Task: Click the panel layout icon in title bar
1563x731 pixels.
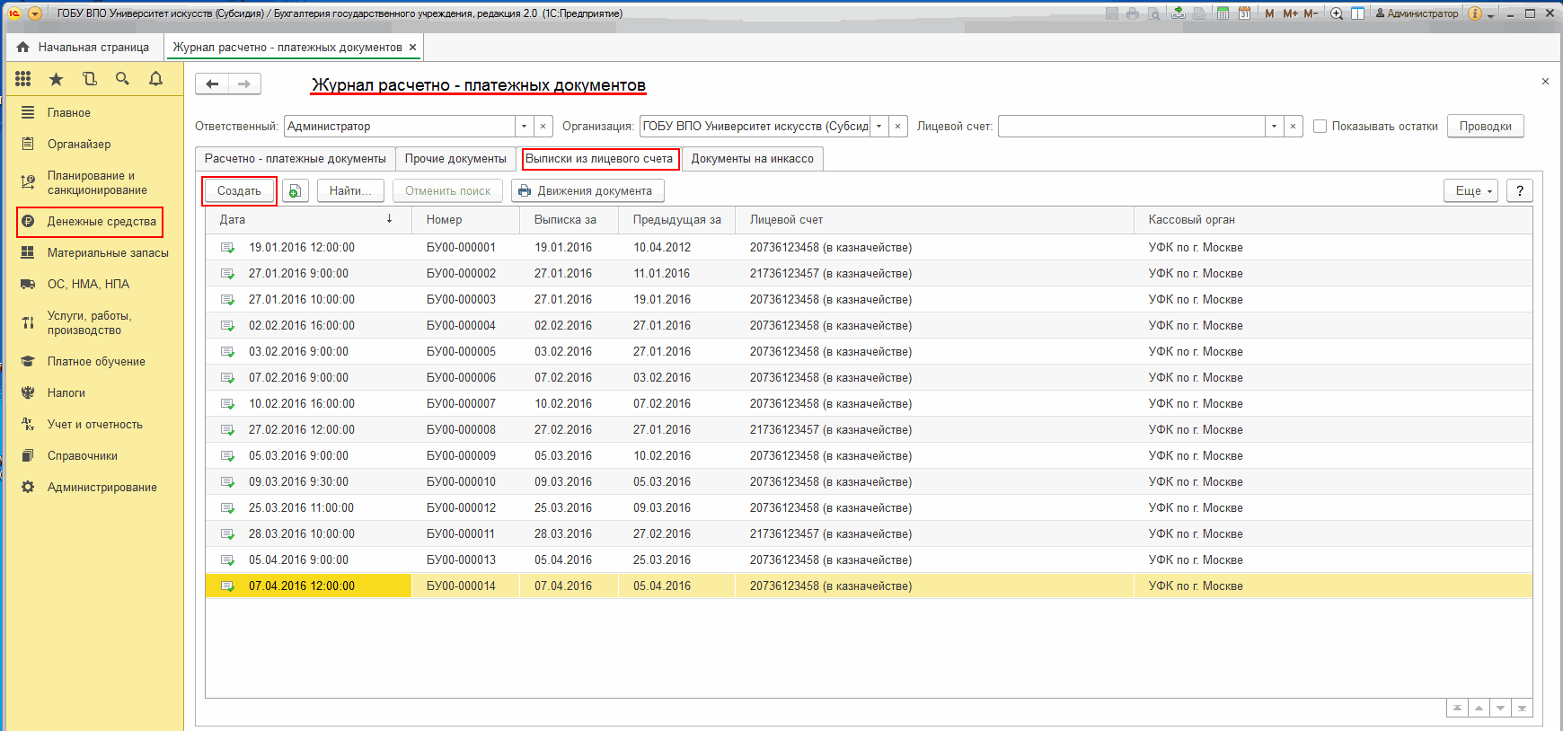Action: pos(1357,13)
